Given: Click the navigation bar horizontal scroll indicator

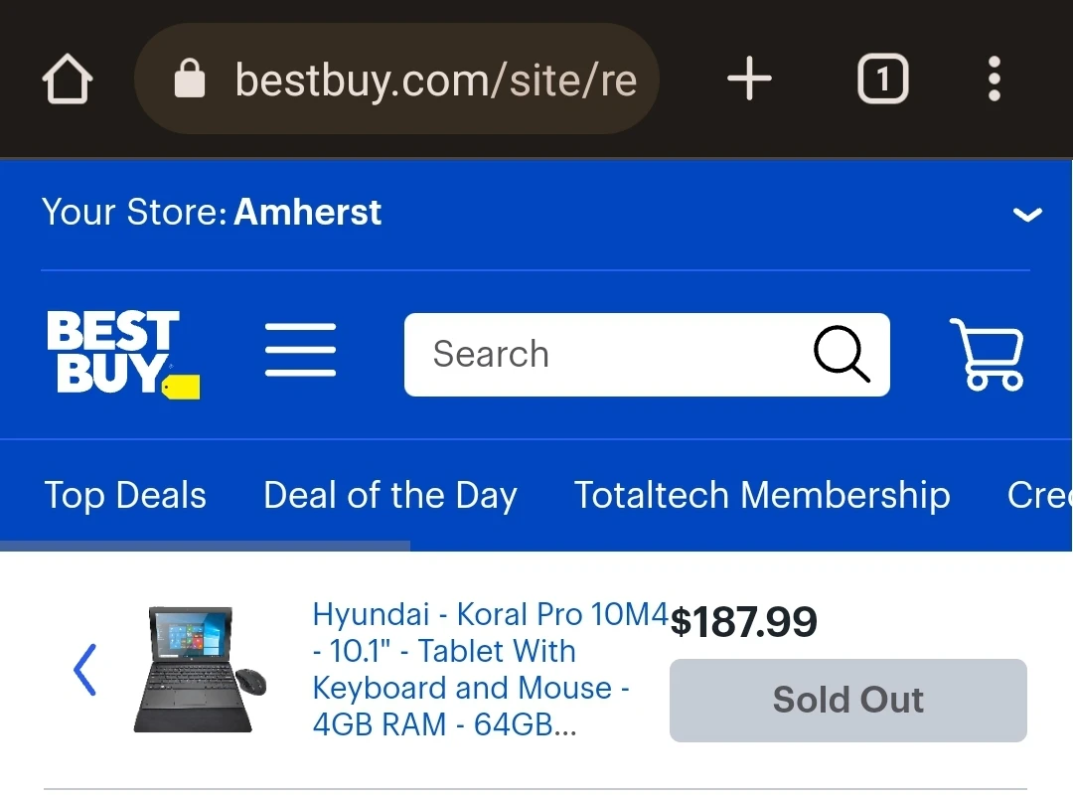Looking at the screenshot, I should (206, 546).
